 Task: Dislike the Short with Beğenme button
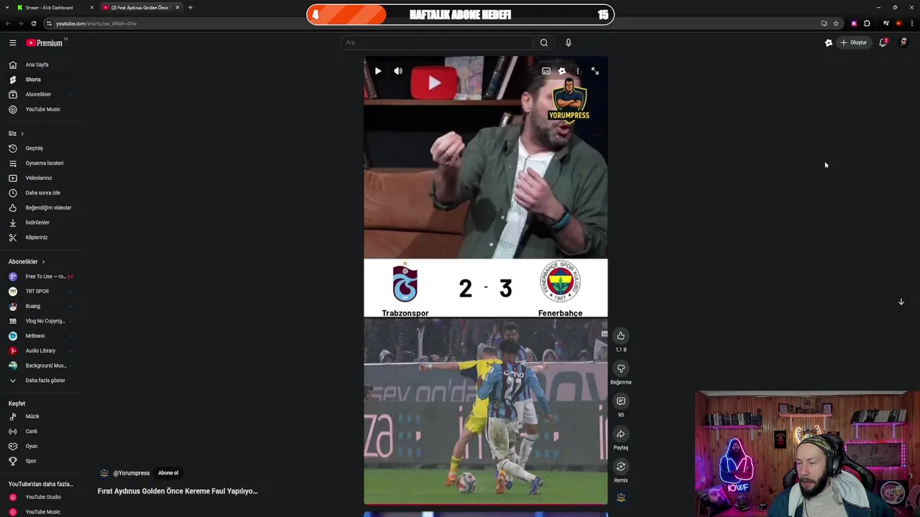click(621, 369)
